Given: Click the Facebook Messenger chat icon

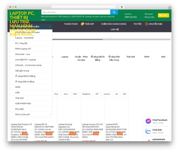Looking at the screenshot, I should click(148, 121).
